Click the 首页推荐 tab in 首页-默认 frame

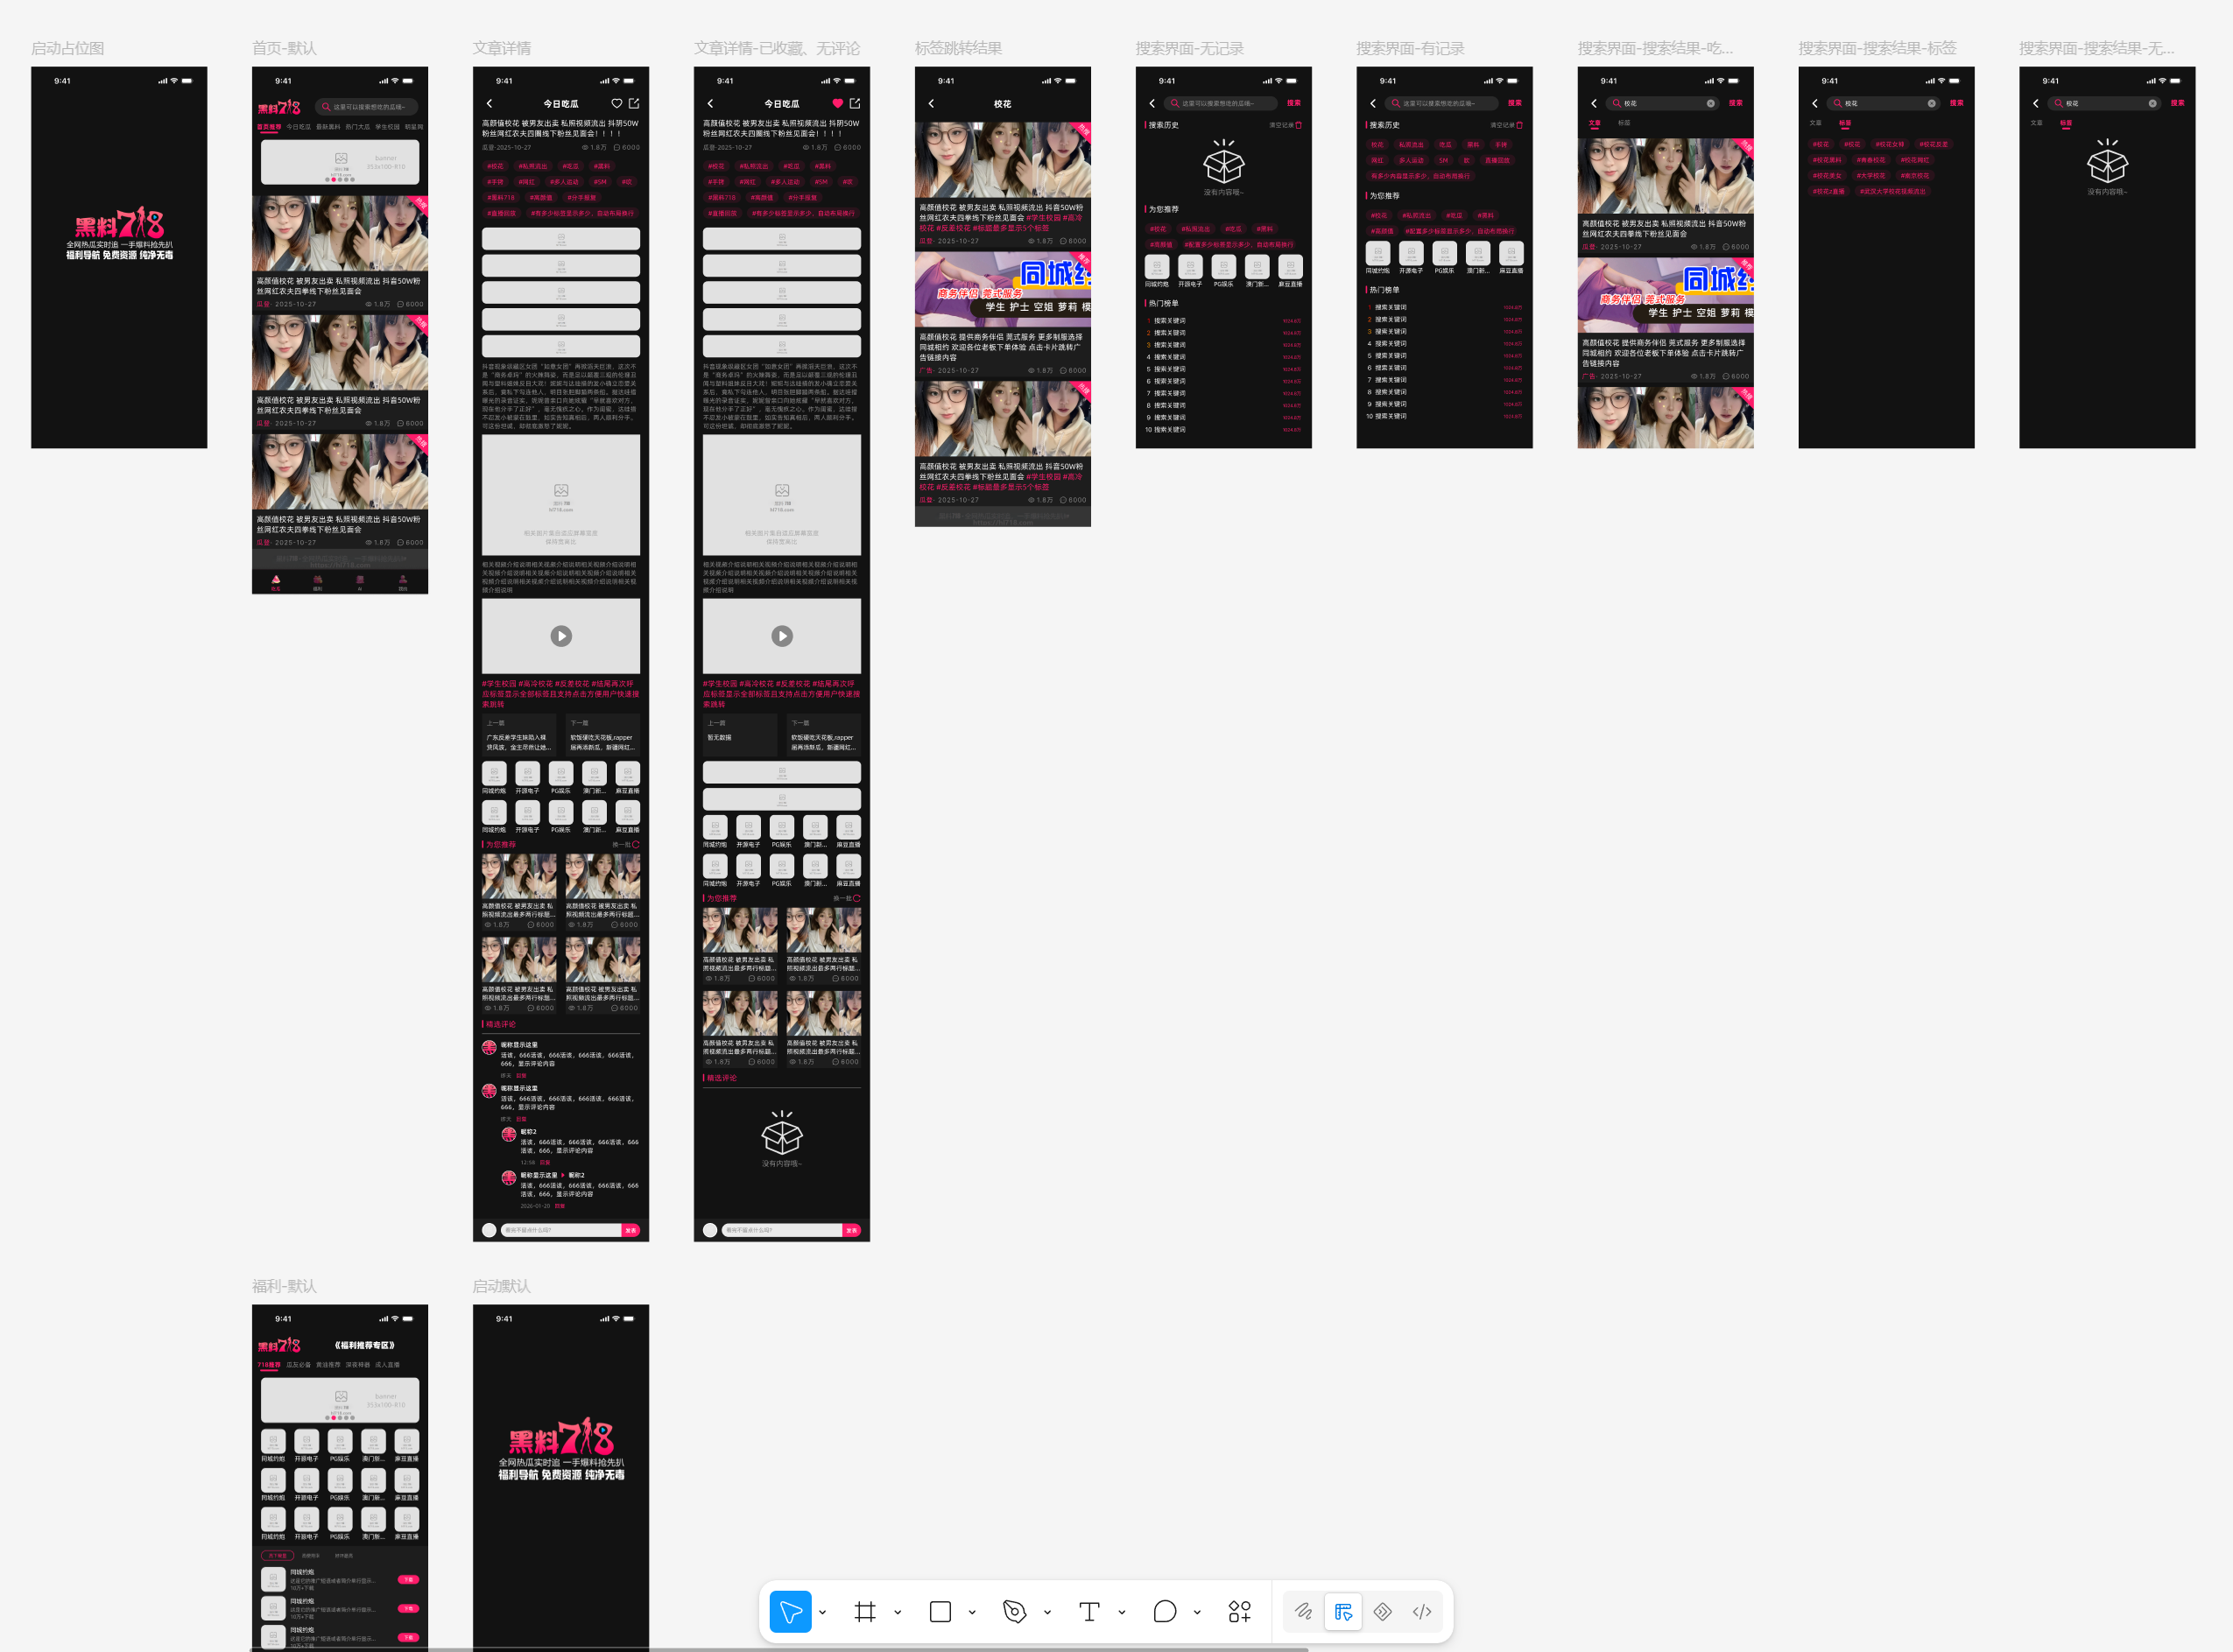[x=269, y=127]
